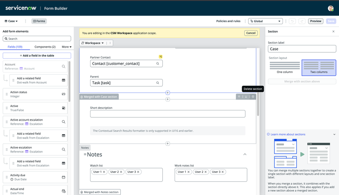Select Merged with Case section label
339x195 pixels.
point(99,97)
